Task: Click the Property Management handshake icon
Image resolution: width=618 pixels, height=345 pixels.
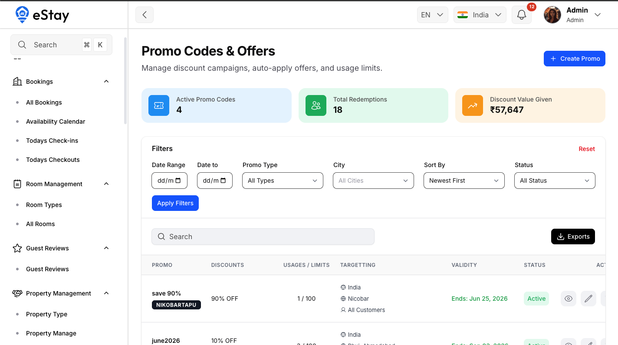Action: click(17, 293)
